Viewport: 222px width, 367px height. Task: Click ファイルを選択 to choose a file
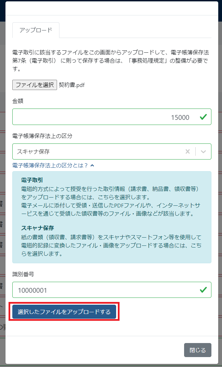point(34,85)
